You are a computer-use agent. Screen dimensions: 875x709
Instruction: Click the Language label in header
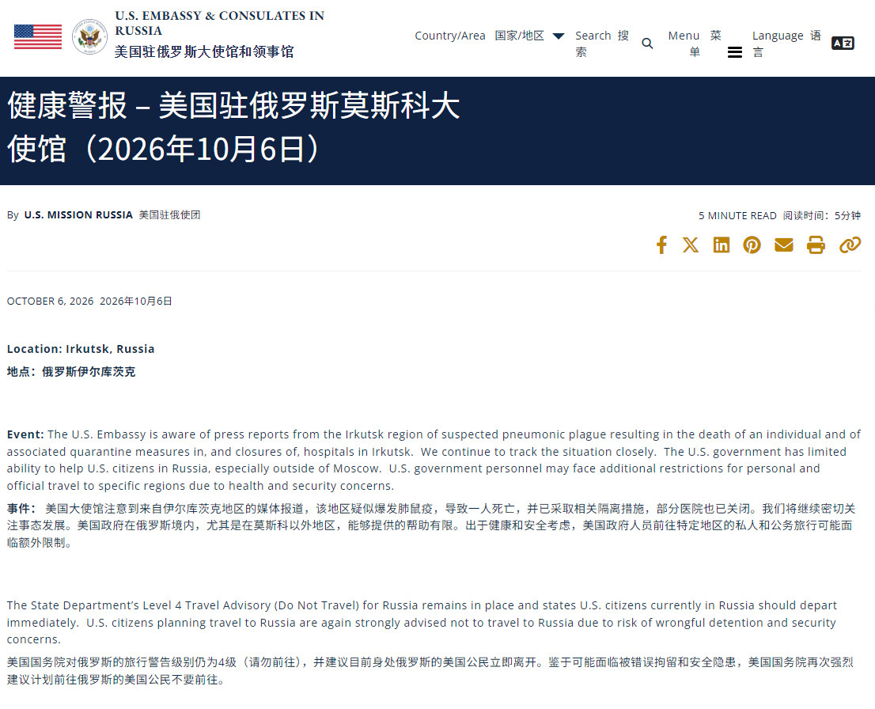pos(786,44)
